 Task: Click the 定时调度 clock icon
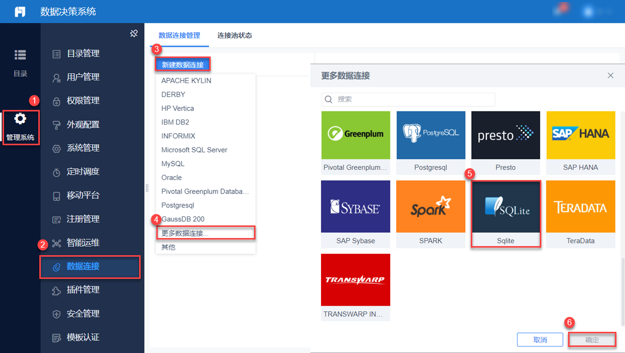[56, 172]
